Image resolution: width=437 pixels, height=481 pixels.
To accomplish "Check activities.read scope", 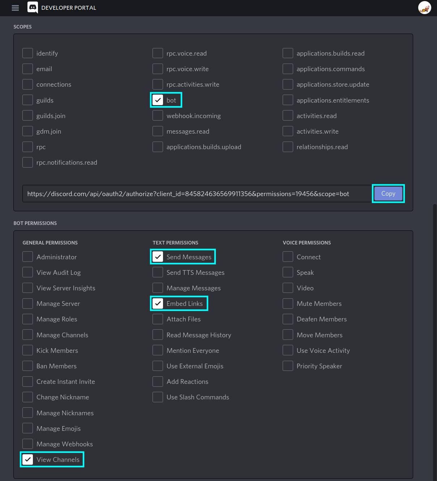I will 288,116.
